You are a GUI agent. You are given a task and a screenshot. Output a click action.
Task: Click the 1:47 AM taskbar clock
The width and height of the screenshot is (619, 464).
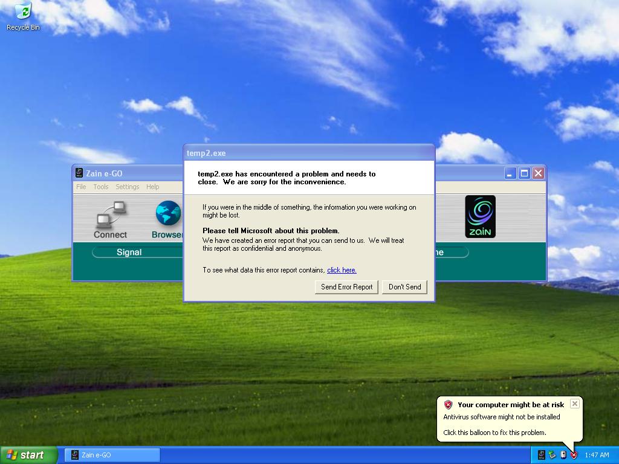[x=597, y=455]
